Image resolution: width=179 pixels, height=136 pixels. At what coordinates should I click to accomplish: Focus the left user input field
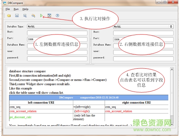tap(57, 52)
